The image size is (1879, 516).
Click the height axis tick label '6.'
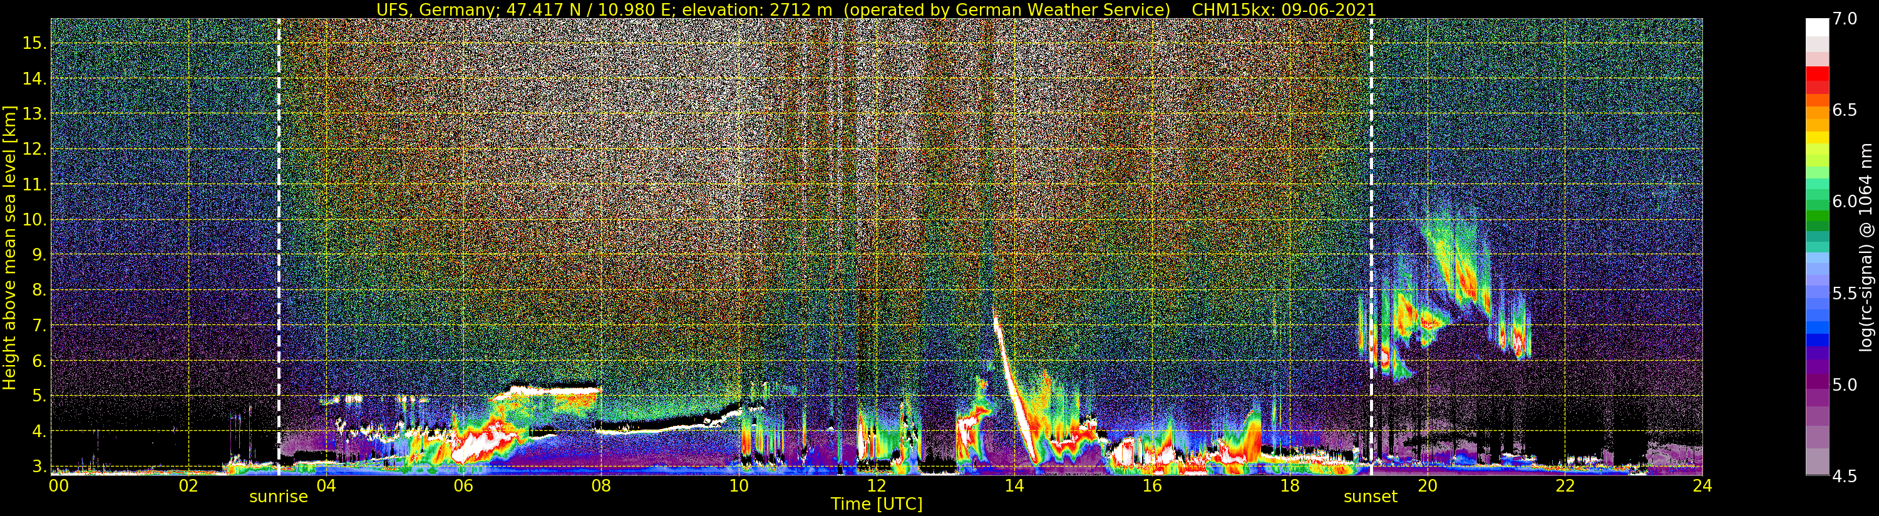tap(39, 361)
